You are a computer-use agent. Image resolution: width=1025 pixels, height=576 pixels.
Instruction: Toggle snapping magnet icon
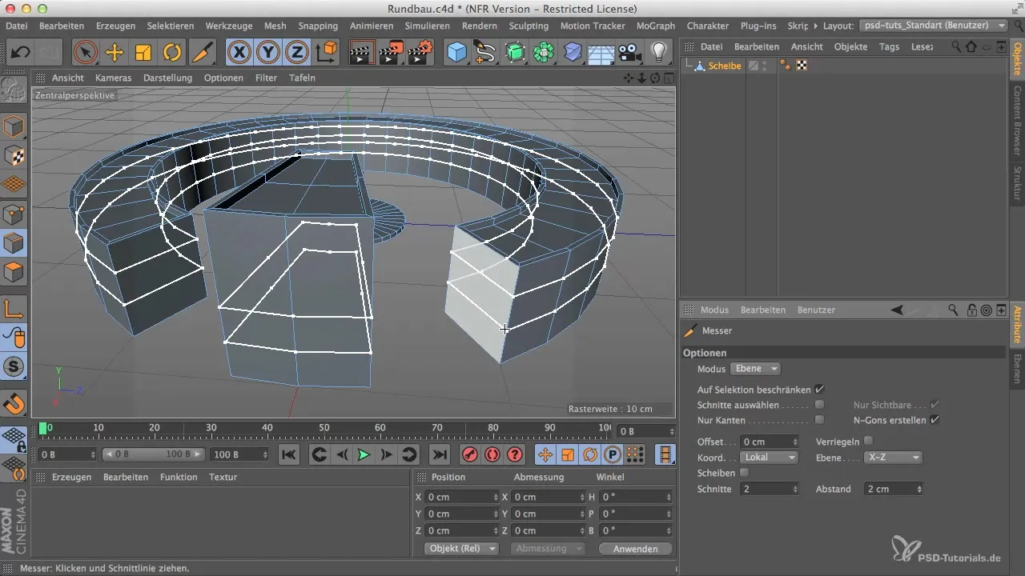coord(14,403)
